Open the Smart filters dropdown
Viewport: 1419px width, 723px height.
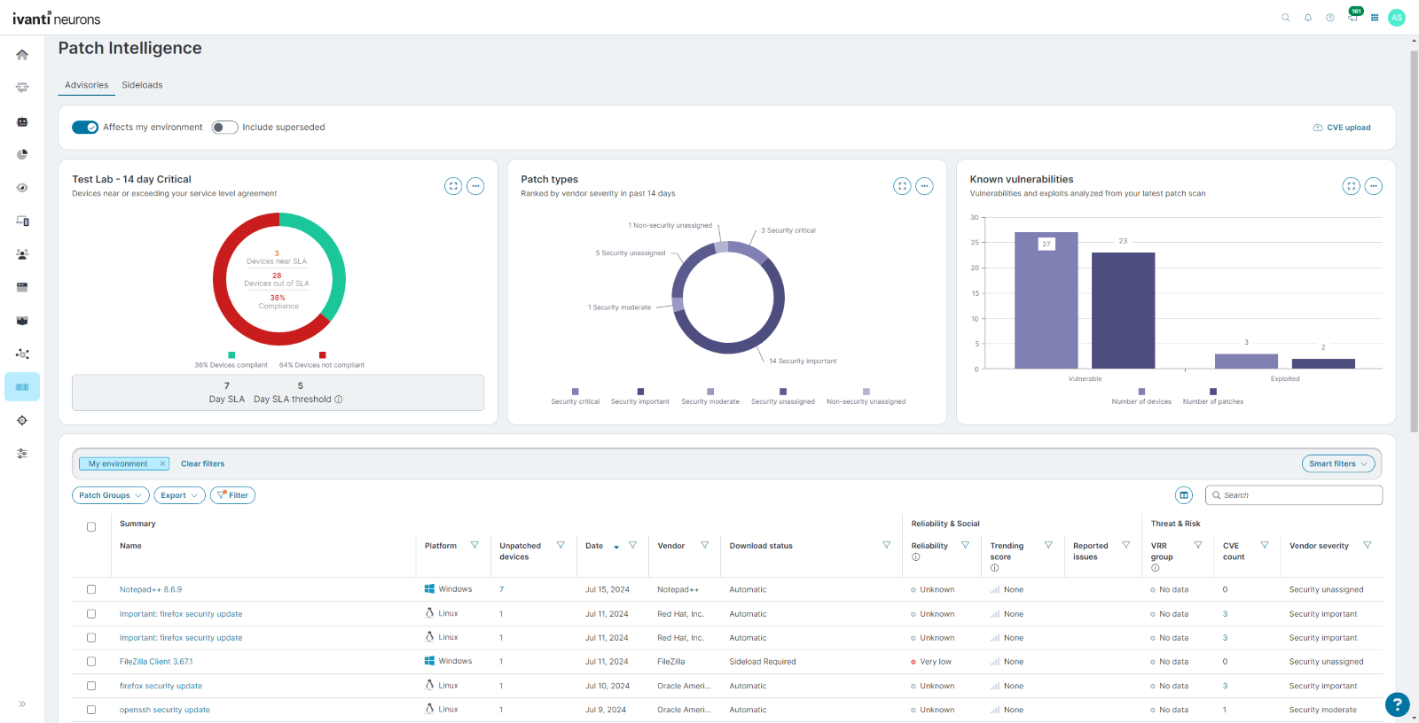pos(1337,463)
